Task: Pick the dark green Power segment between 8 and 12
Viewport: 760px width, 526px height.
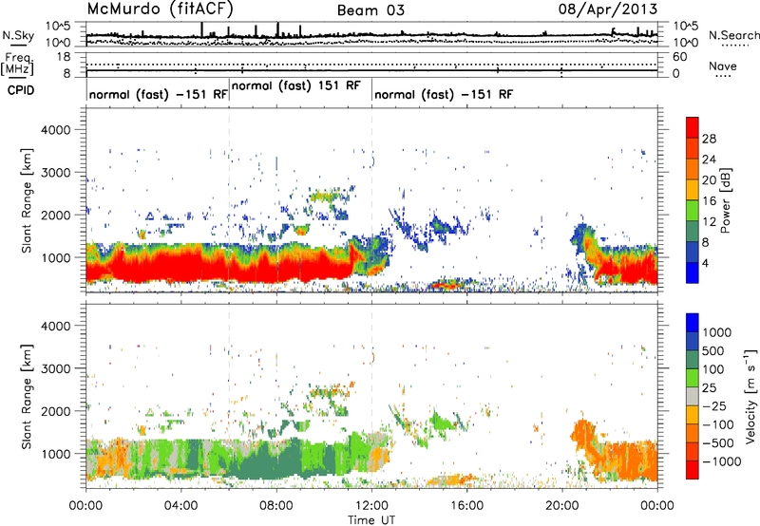Action: coord(693,232)
